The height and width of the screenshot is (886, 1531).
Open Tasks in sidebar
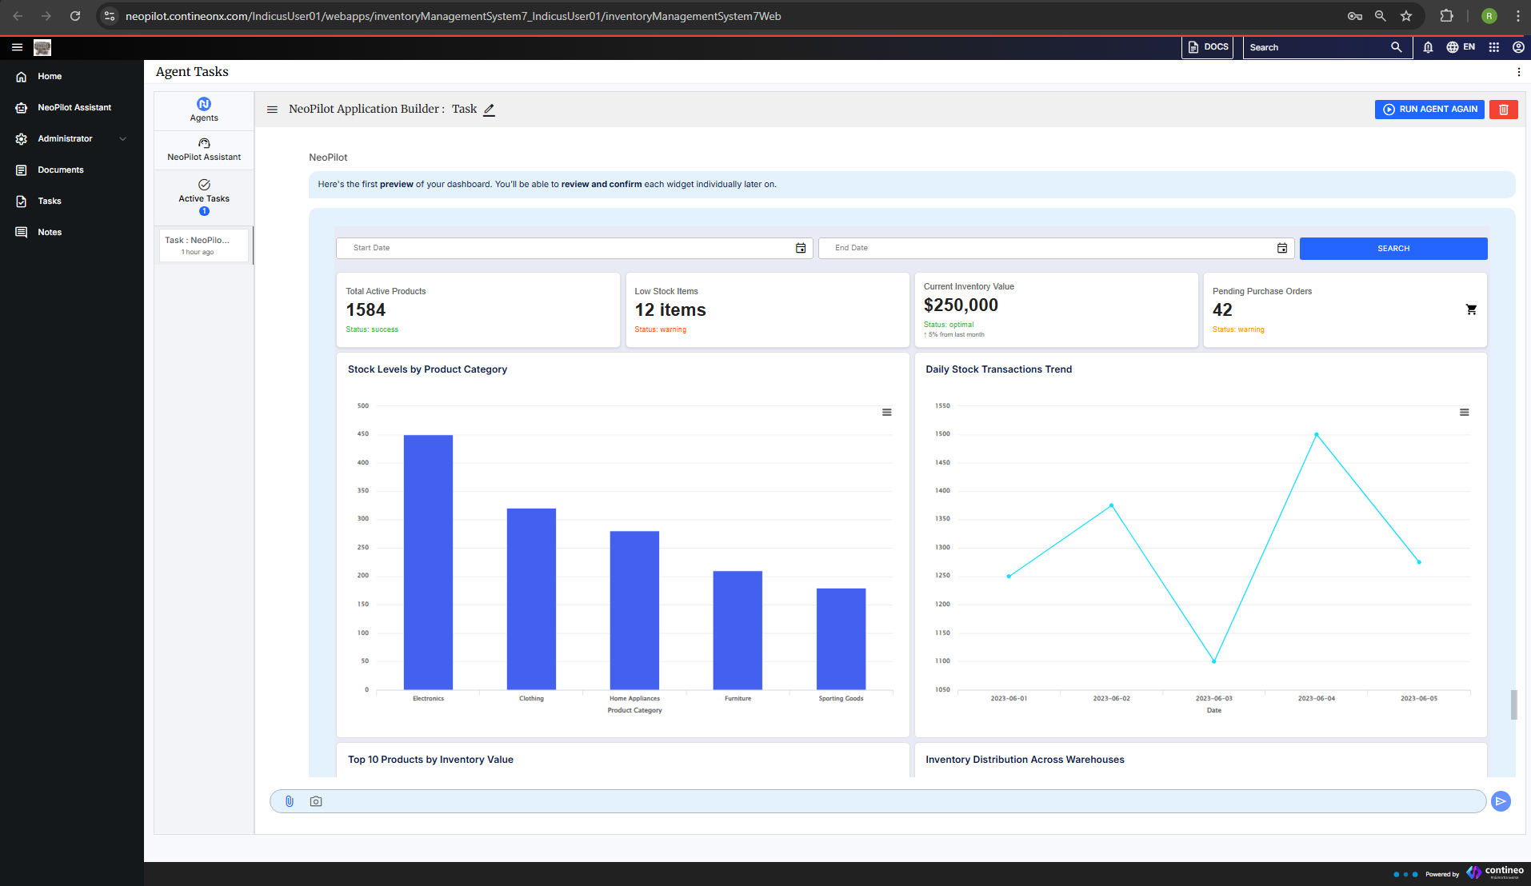50,202
